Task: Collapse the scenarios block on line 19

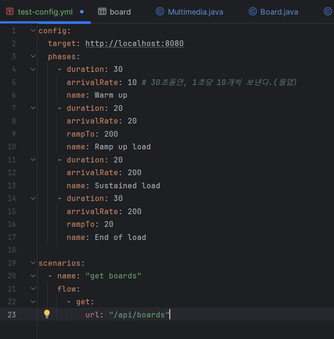Action: pyautogui.click(x=33, y=263)
